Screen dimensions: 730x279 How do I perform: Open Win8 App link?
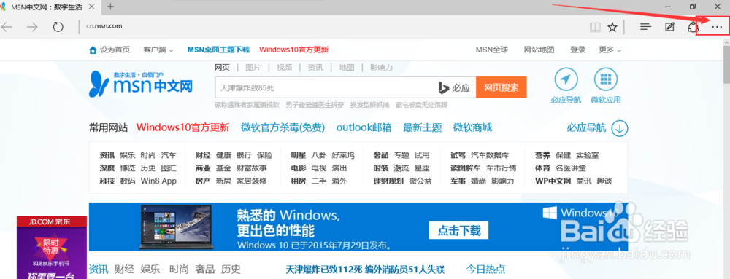pos(158,181)
